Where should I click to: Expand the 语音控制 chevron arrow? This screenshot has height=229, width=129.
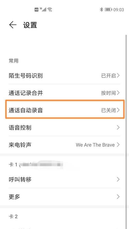(x=118, y=127)
